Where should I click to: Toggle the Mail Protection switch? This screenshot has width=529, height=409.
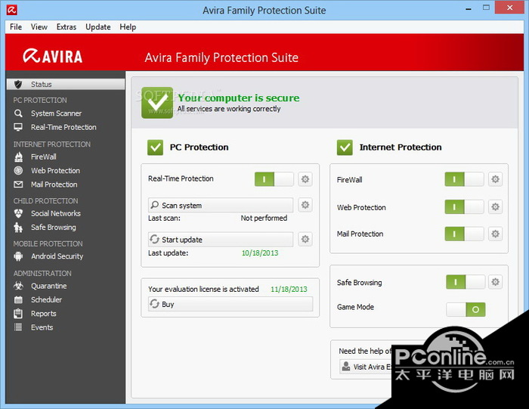pyautogui.click(x=464, y=234)
